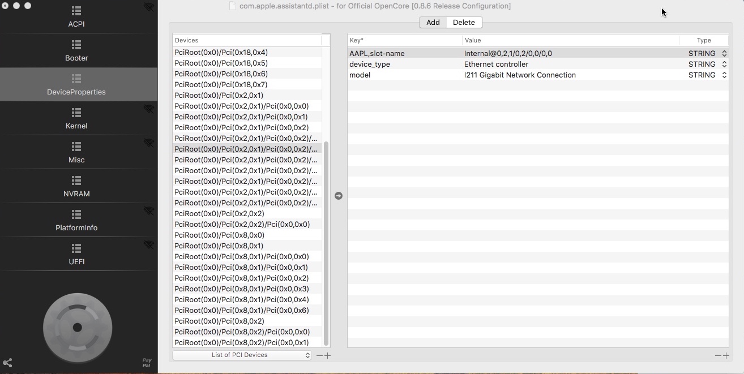Open the NVRAM section in sidebar

pos(76,187)
